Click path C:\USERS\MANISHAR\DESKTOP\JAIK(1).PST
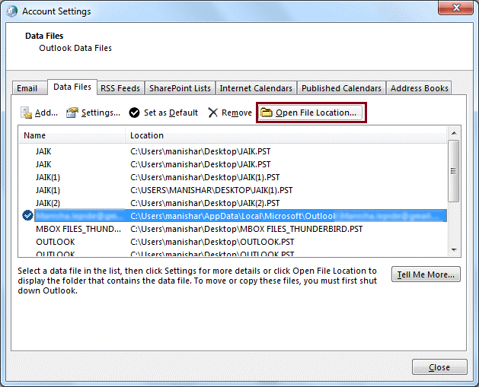This screenshot has width=479, height=387. pos(212,190)
